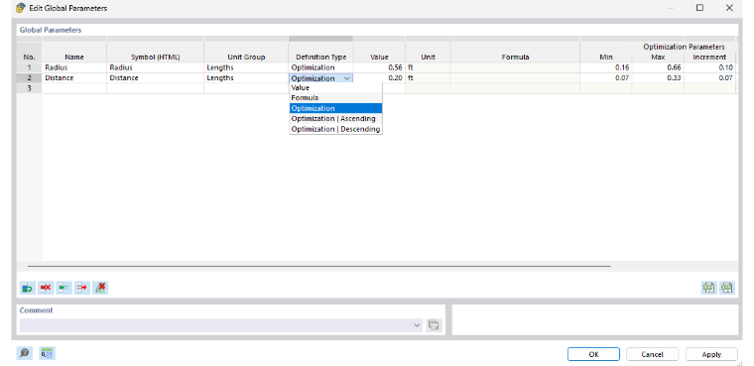Click the 0.66 Max cell
The width and height of the screenshot is (754, 366).
pos(659,67)
